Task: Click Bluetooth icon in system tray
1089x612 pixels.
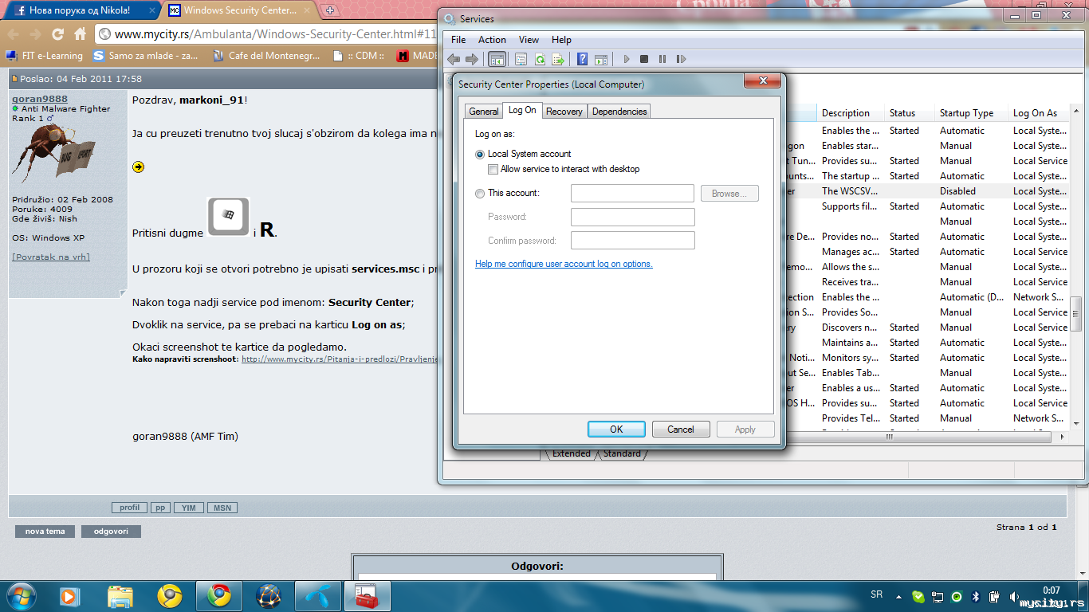Action: tap(976, 596)
